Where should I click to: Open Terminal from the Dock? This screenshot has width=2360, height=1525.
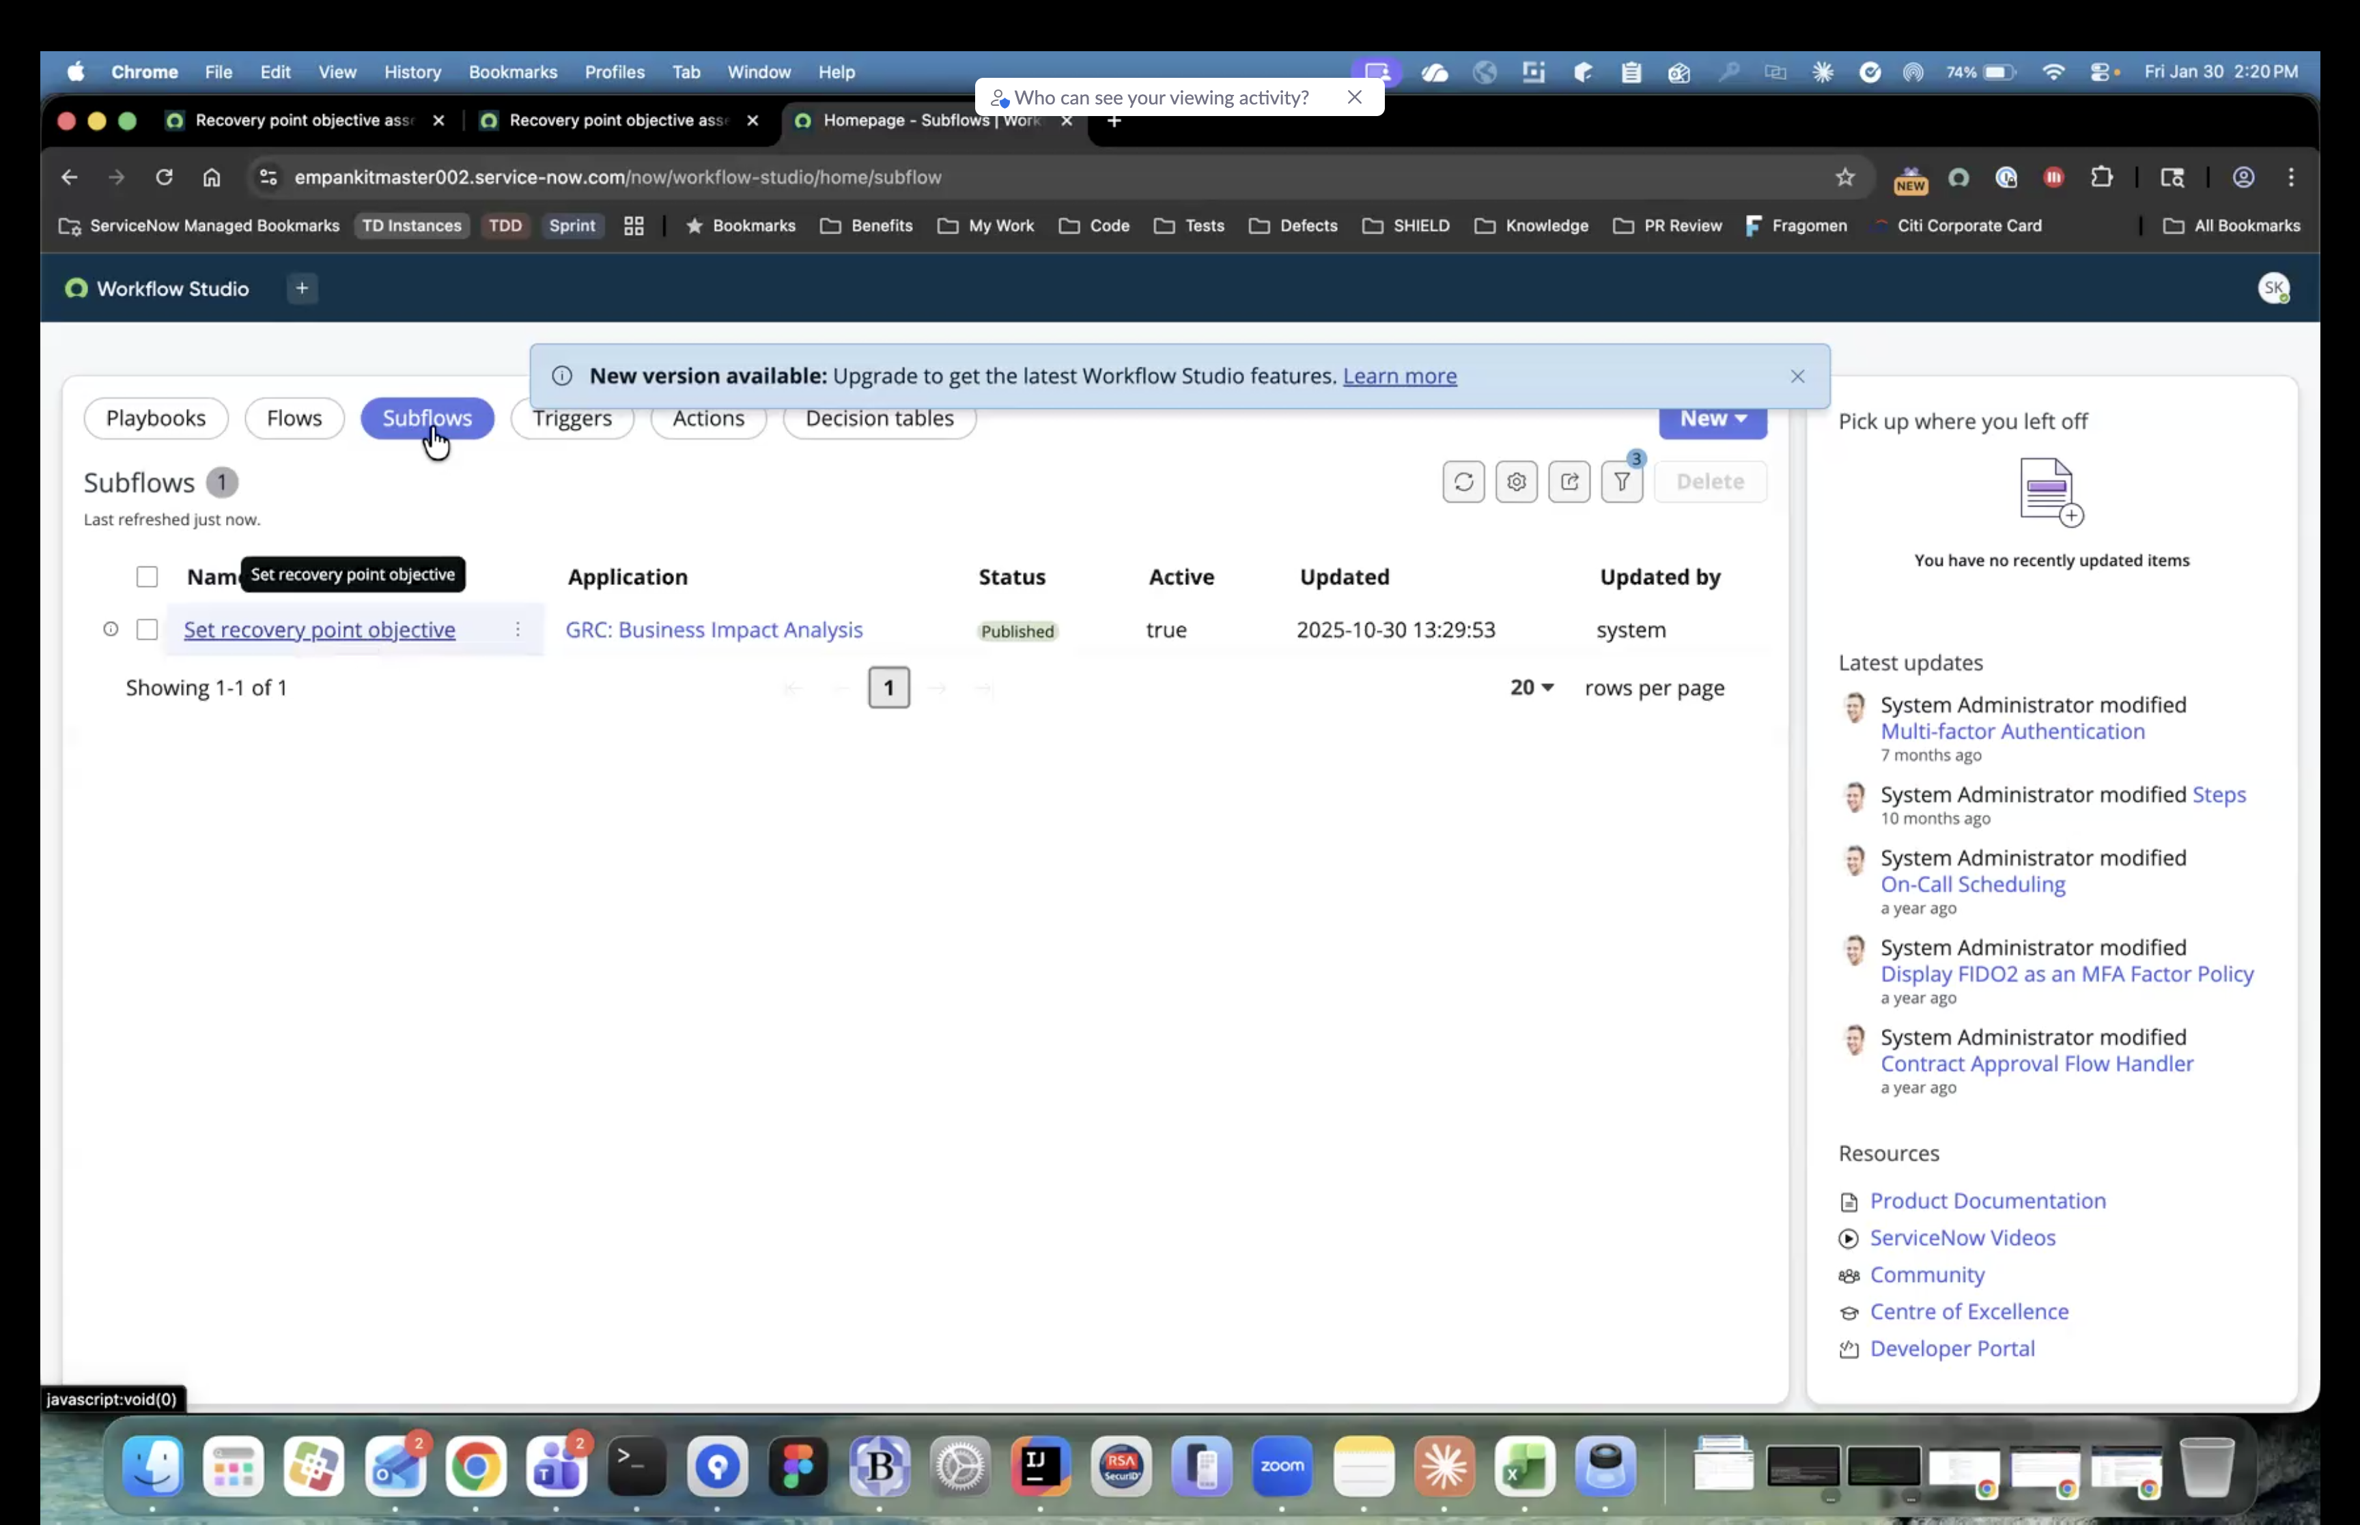pyautogui.click(x=636, y=1466)
